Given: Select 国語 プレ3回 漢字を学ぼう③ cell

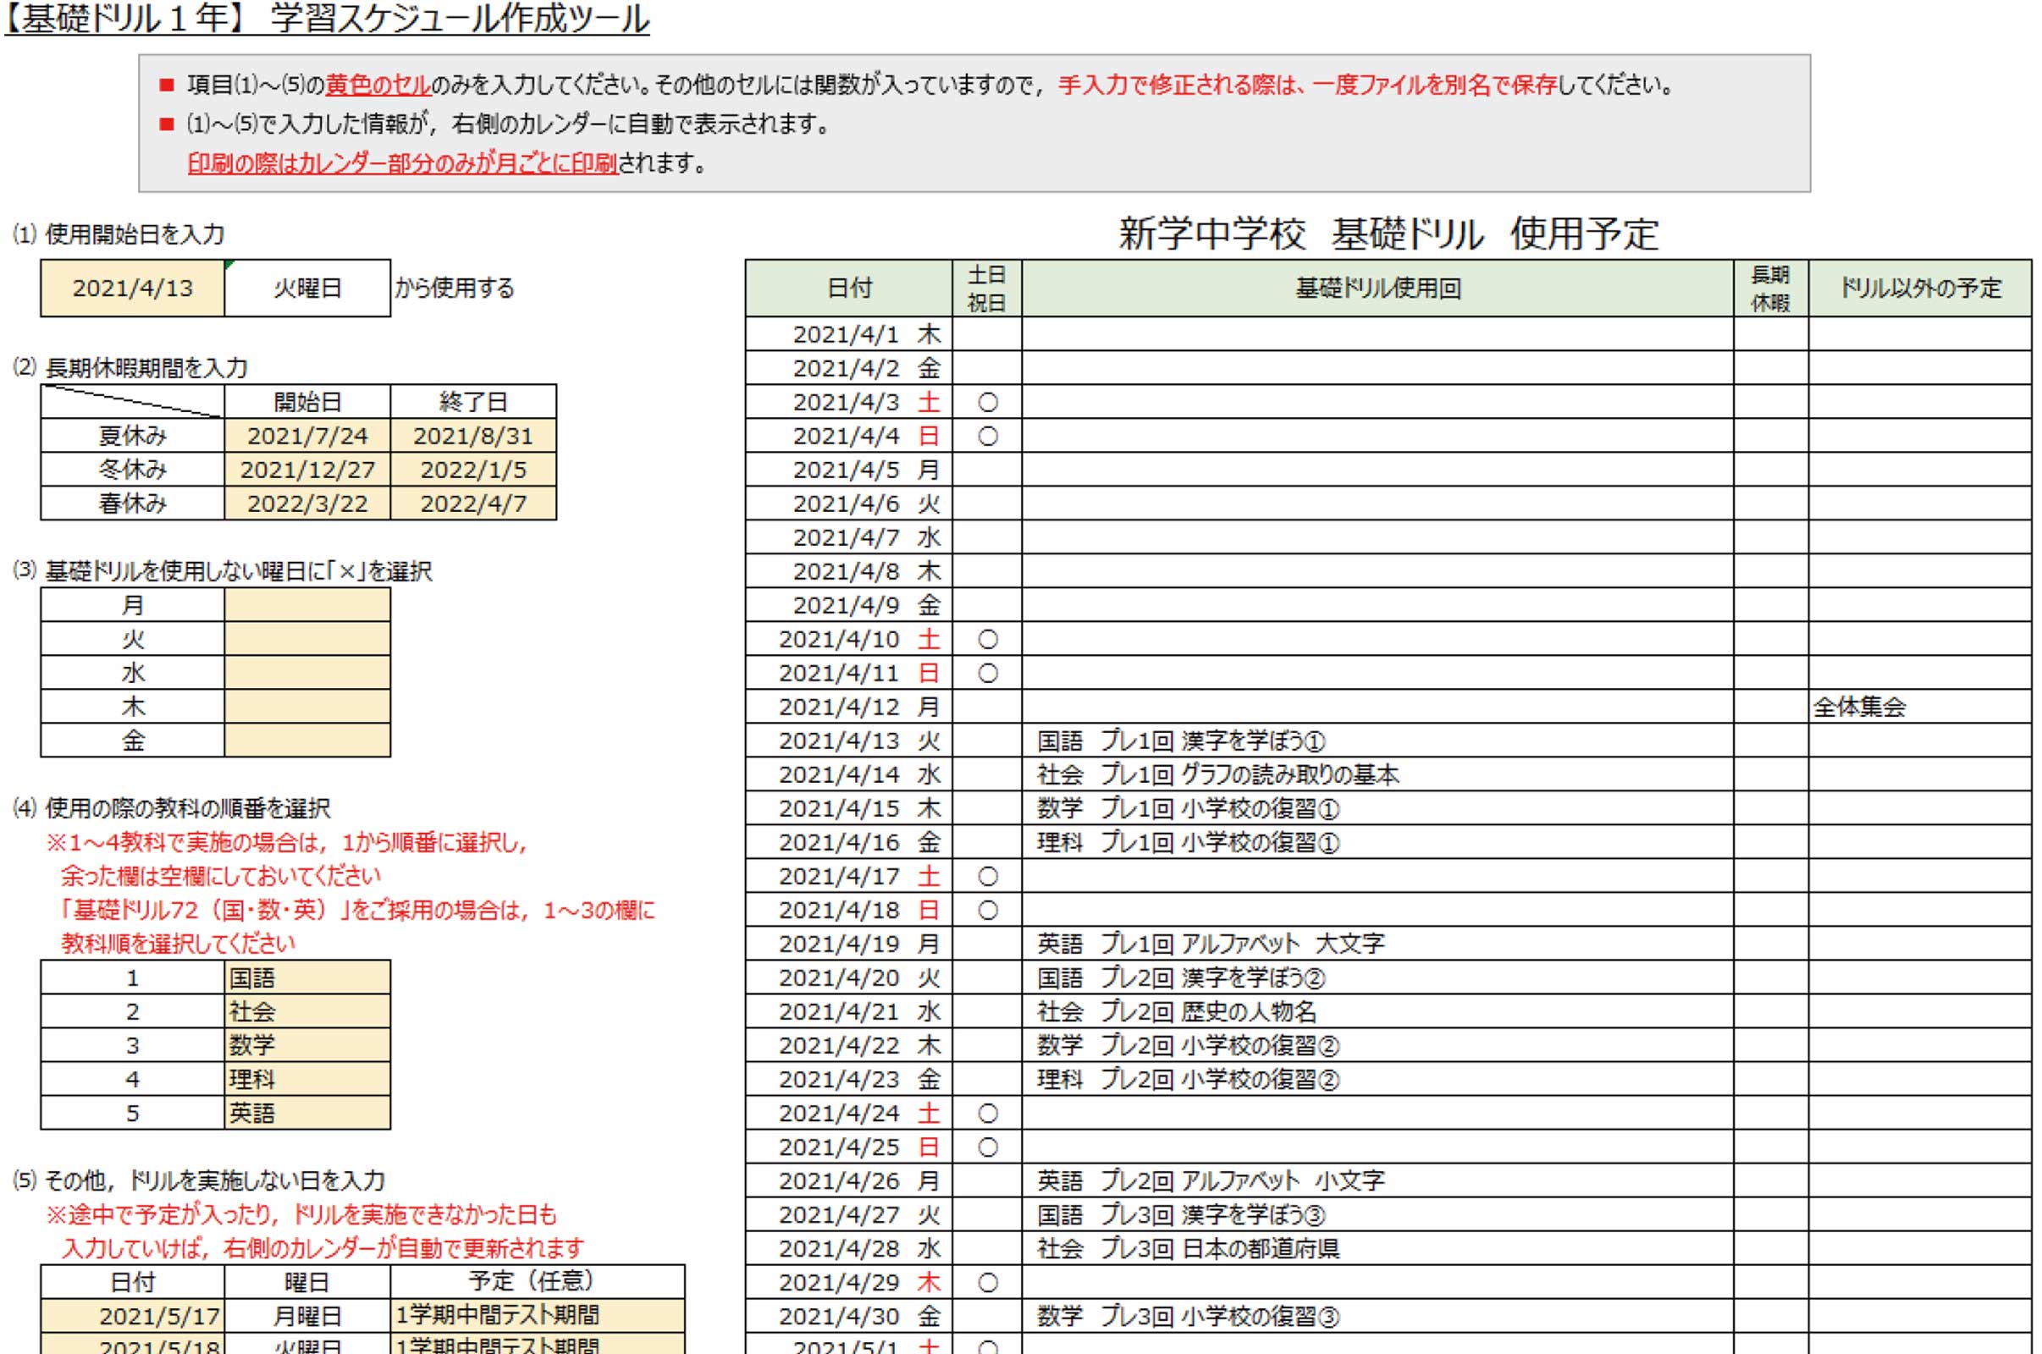Looking at the screenshot, I should click(x=1377, y=1214).
